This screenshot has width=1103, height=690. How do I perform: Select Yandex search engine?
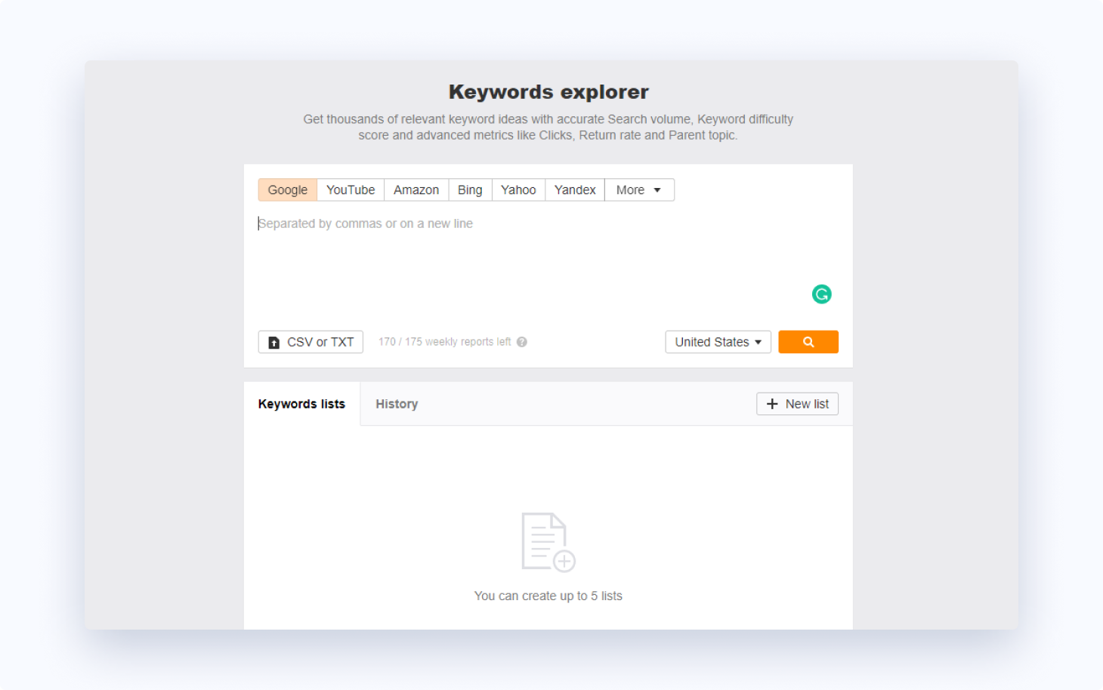pos(574,189)
